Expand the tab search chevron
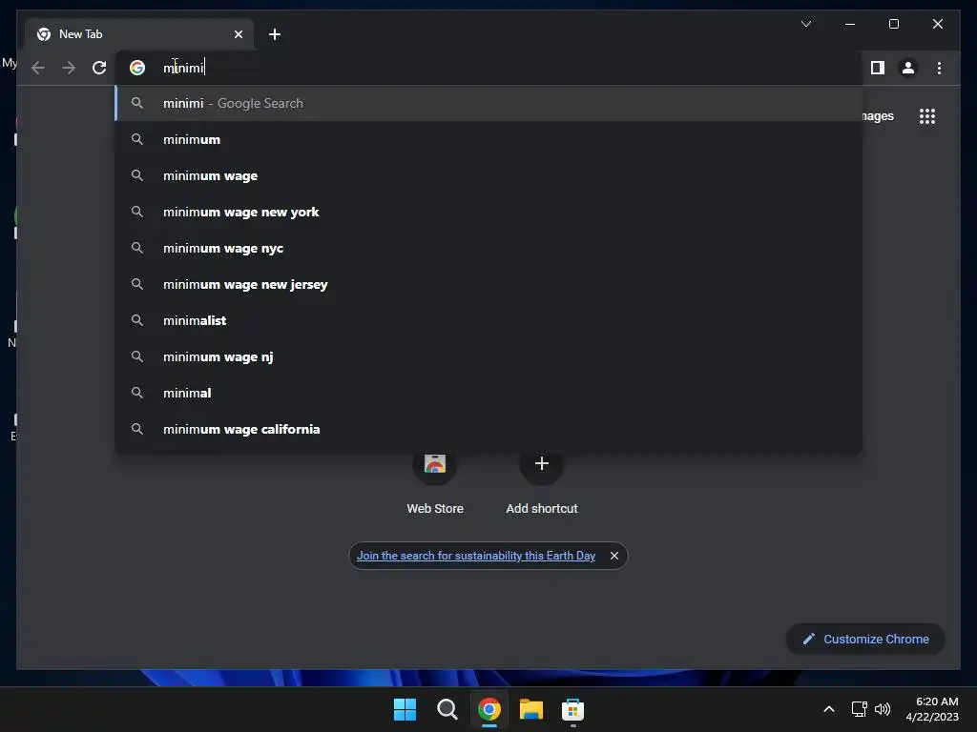This screenshot has width=977, height=732. click(805, 24)
